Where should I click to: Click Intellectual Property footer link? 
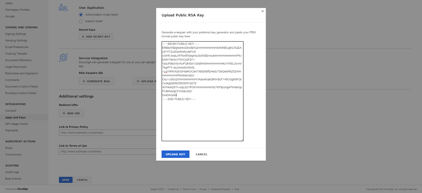(220, 189)
